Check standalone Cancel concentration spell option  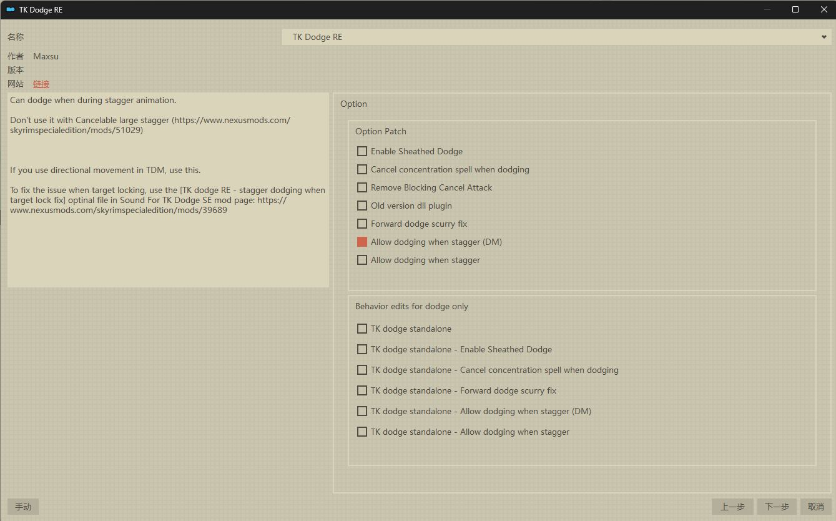tap(362, 370)
